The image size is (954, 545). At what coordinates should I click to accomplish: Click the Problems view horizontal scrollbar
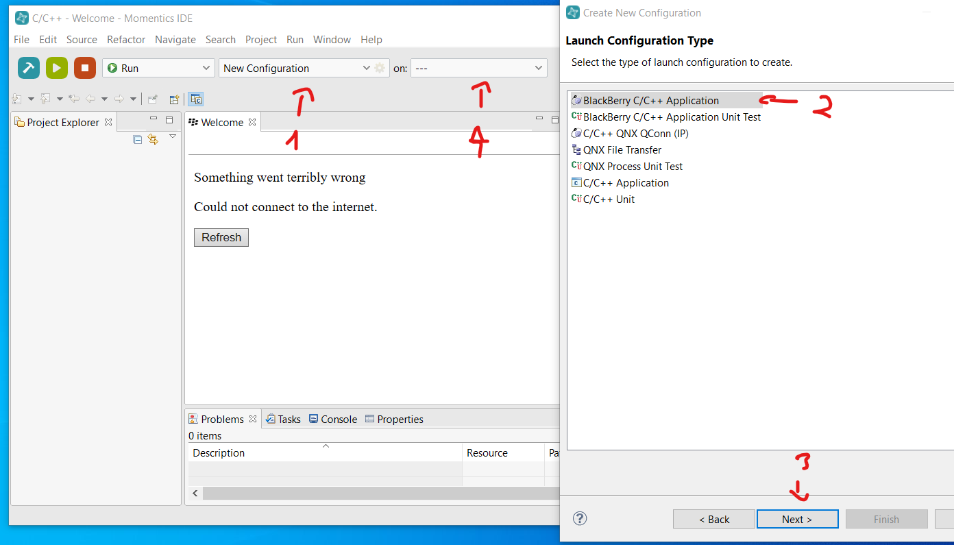tap(381, 494)
